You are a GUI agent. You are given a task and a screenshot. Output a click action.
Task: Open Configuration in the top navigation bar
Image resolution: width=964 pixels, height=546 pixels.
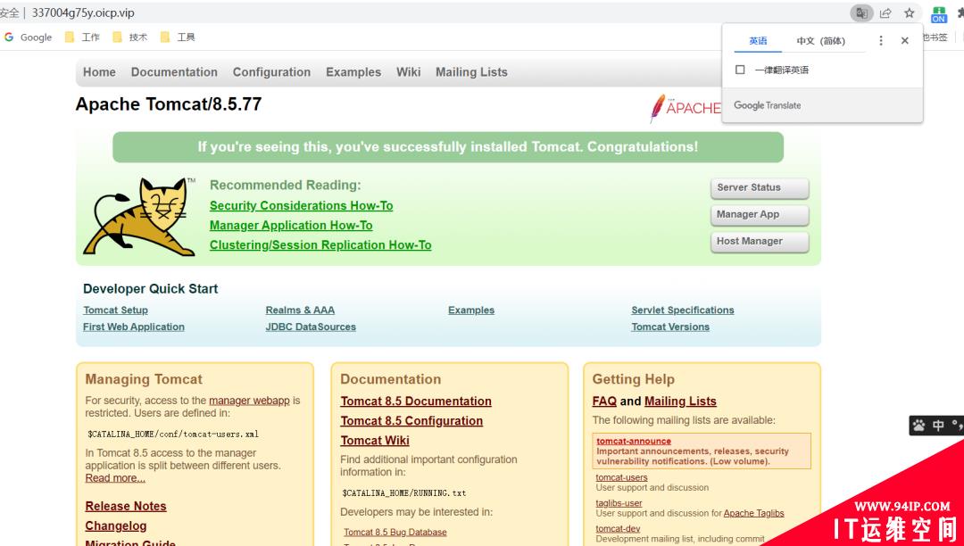pyautogui.click(x=271, y=72)
